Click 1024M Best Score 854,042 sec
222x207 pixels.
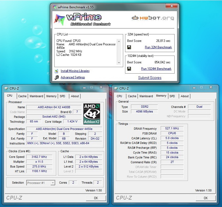pyautogui.click(x=162, y=62)
